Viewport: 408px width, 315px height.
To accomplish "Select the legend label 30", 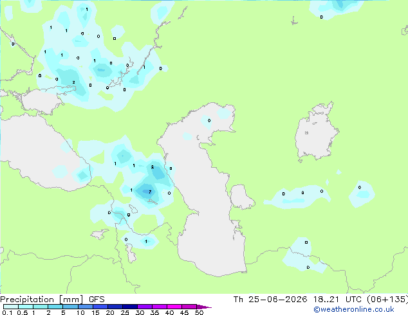I will coord(140,312).
